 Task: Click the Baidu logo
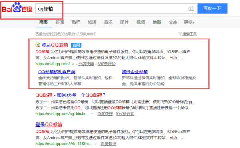click(x=17, y=8)
